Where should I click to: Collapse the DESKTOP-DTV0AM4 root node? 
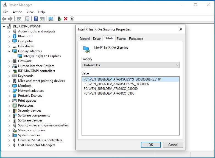pyautogui.click(x=4, y=26)
